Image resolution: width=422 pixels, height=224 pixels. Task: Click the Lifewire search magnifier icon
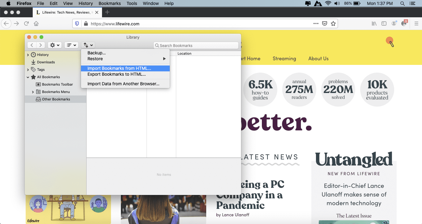click(x=390, y=42)
